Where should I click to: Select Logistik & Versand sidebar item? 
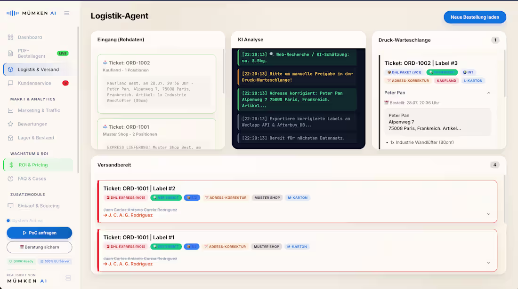[x=38, y=70]
